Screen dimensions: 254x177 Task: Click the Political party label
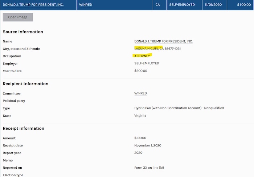pyautogui.click(x=14, y=101)
